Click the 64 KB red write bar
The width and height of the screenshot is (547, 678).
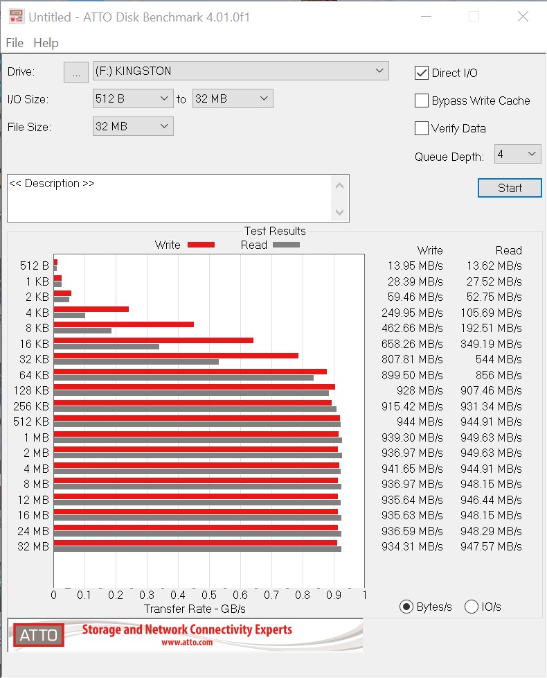pos(190,372)
